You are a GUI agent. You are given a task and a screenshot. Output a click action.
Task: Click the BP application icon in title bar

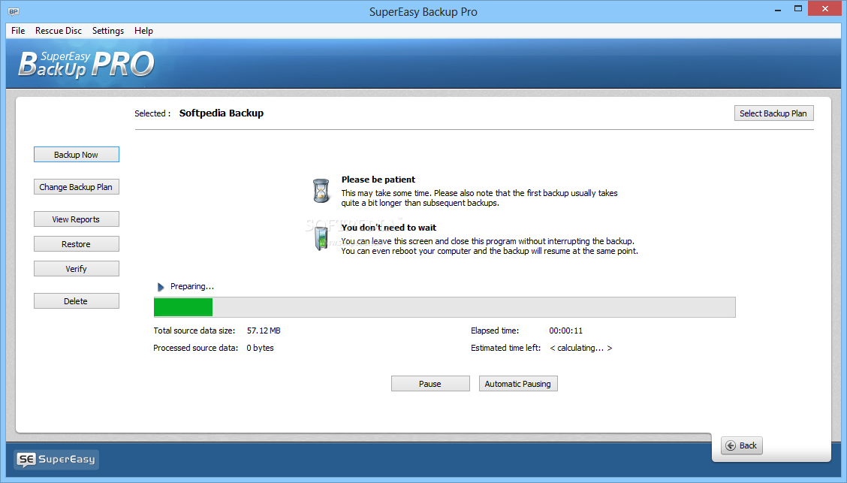click(x=14, y=11)
